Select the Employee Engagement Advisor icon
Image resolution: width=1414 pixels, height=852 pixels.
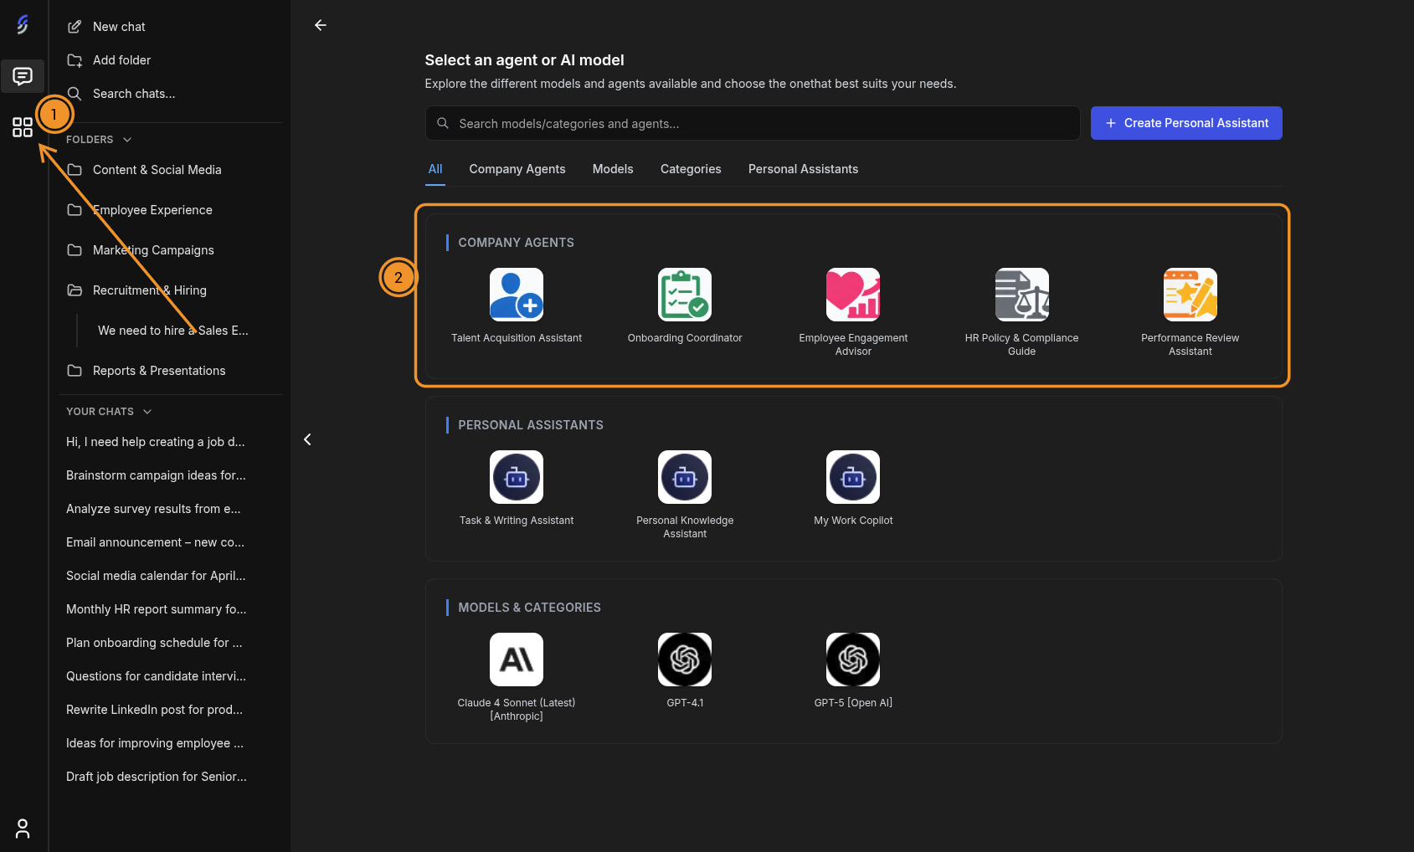click(852, 295)
